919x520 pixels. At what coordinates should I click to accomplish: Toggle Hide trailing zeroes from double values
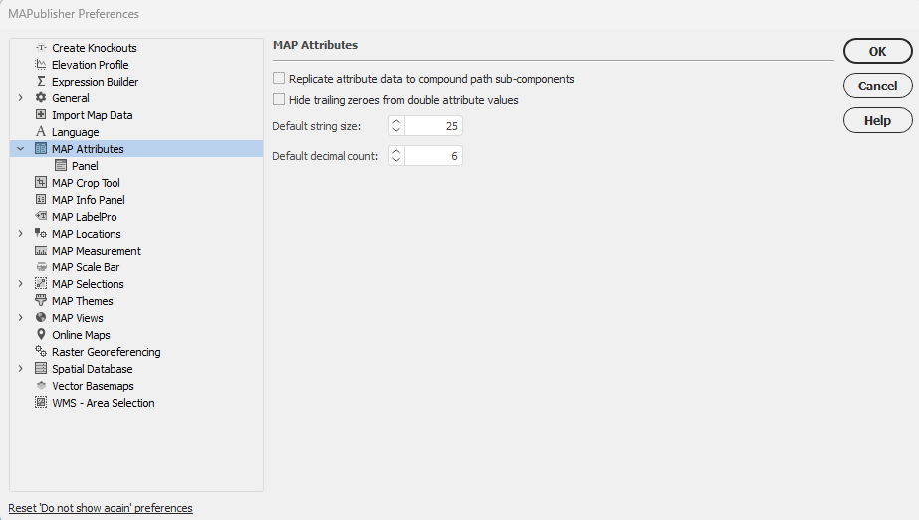[279, 99]
